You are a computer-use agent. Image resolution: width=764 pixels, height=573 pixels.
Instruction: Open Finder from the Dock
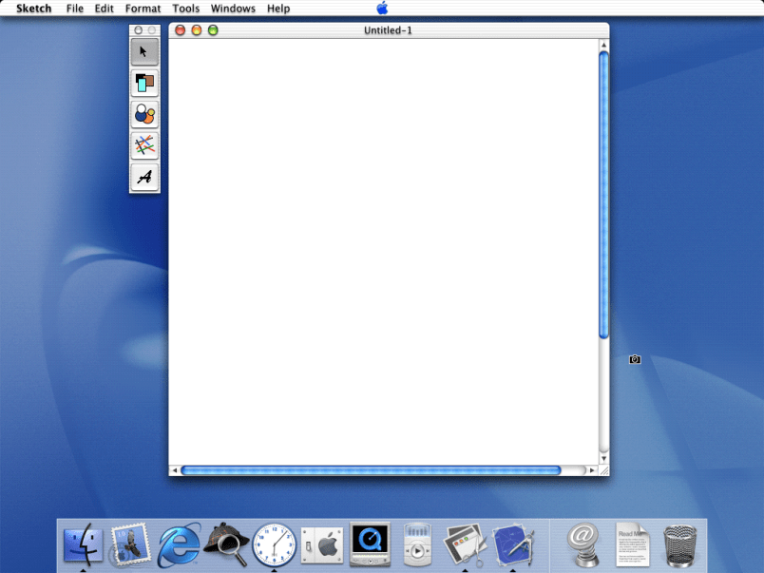(83, 544)
